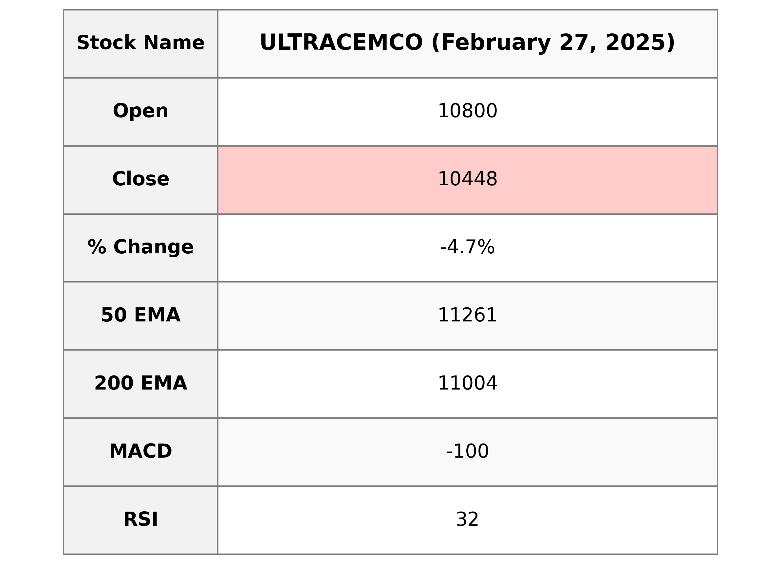Image resolution: width=781 pixels, height=564 pixels.
Task: Select the MACD row label
Action: pyautogui.click(x=140, y=451)
